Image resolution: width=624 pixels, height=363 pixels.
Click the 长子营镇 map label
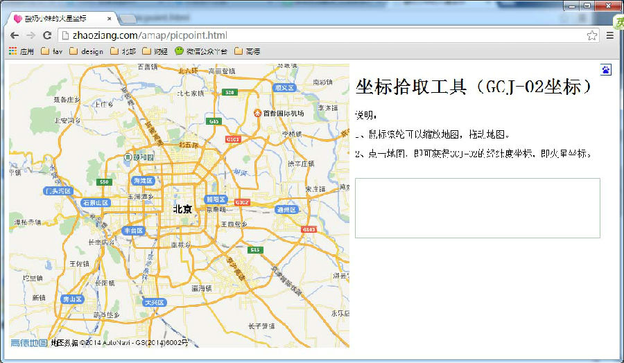point(261,326)
